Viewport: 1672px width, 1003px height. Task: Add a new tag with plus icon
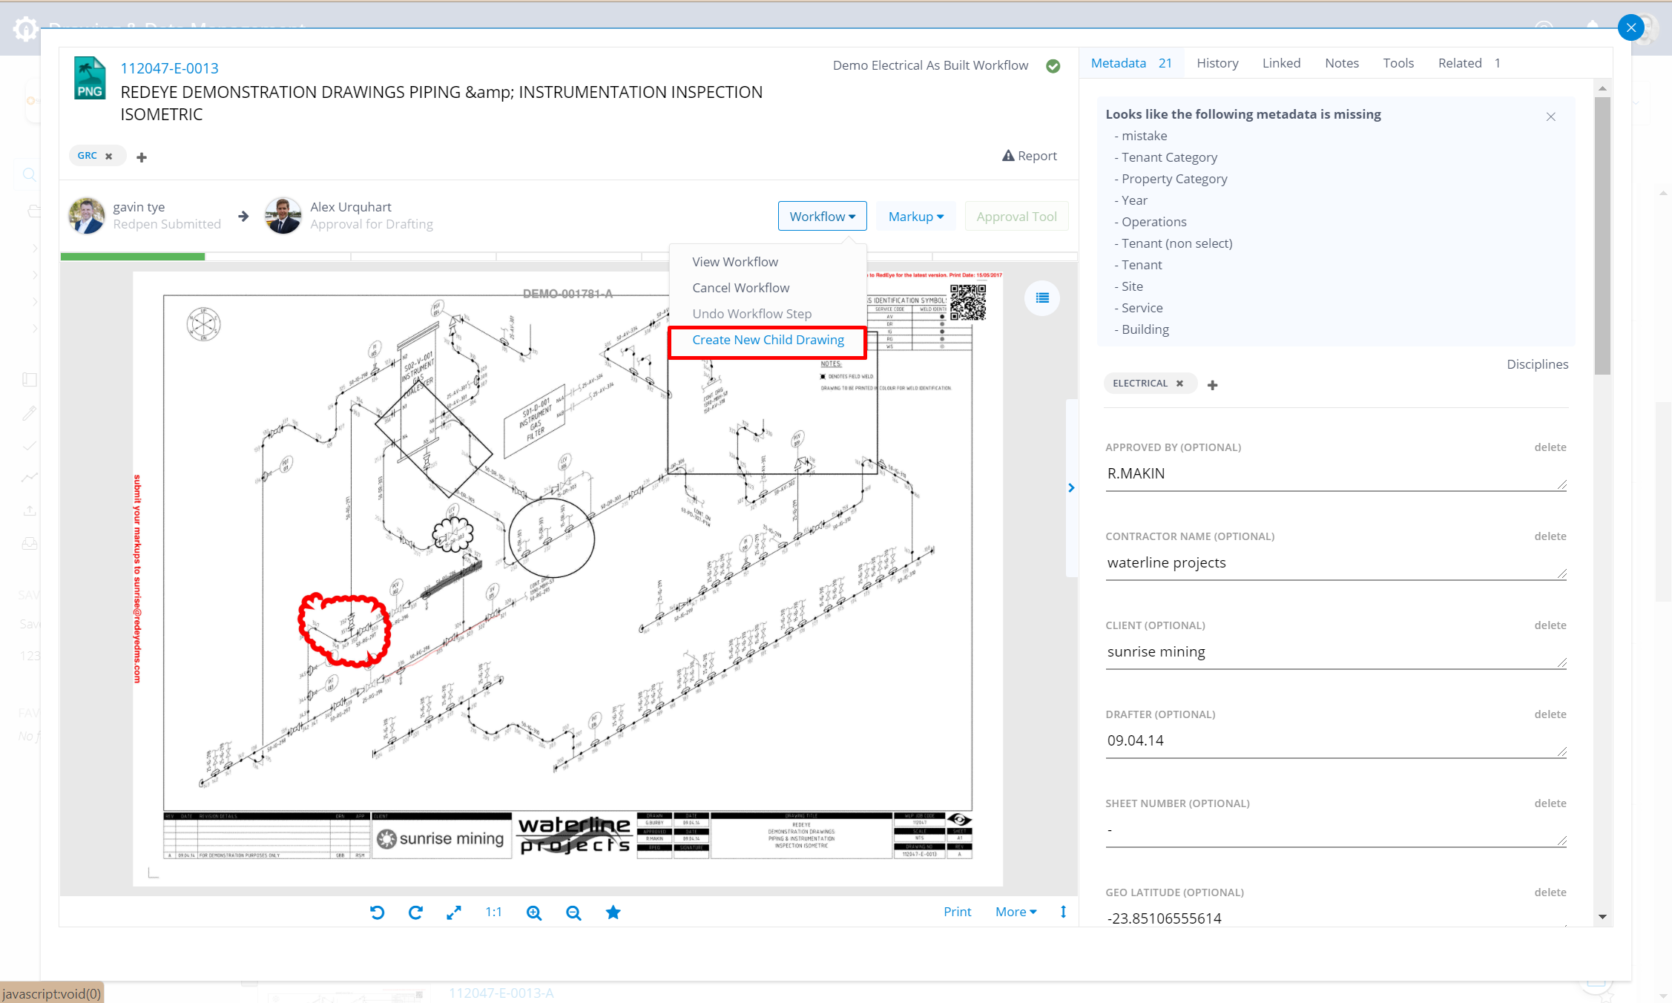point(142,157)
